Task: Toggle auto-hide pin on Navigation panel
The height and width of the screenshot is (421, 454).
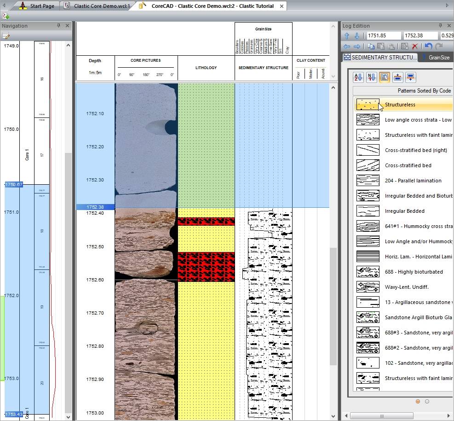Action: (x=58, y=26)
